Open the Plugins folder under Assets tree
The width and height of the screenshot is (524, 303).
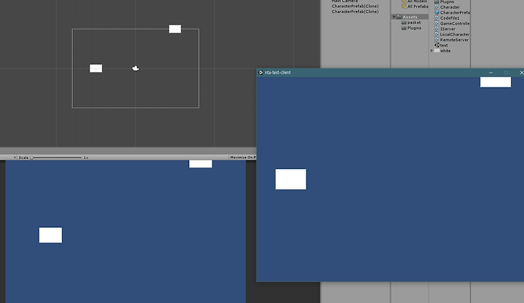point(411,28)
